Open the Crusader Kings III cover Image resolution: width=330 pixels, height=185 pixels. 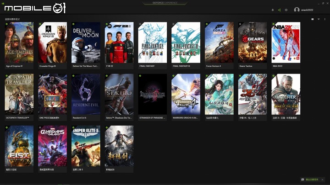click(x=52, y=42)
